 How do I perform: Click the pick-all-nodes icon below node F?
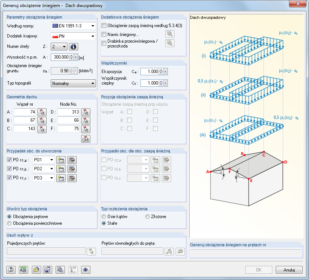(x=86, y=139)
